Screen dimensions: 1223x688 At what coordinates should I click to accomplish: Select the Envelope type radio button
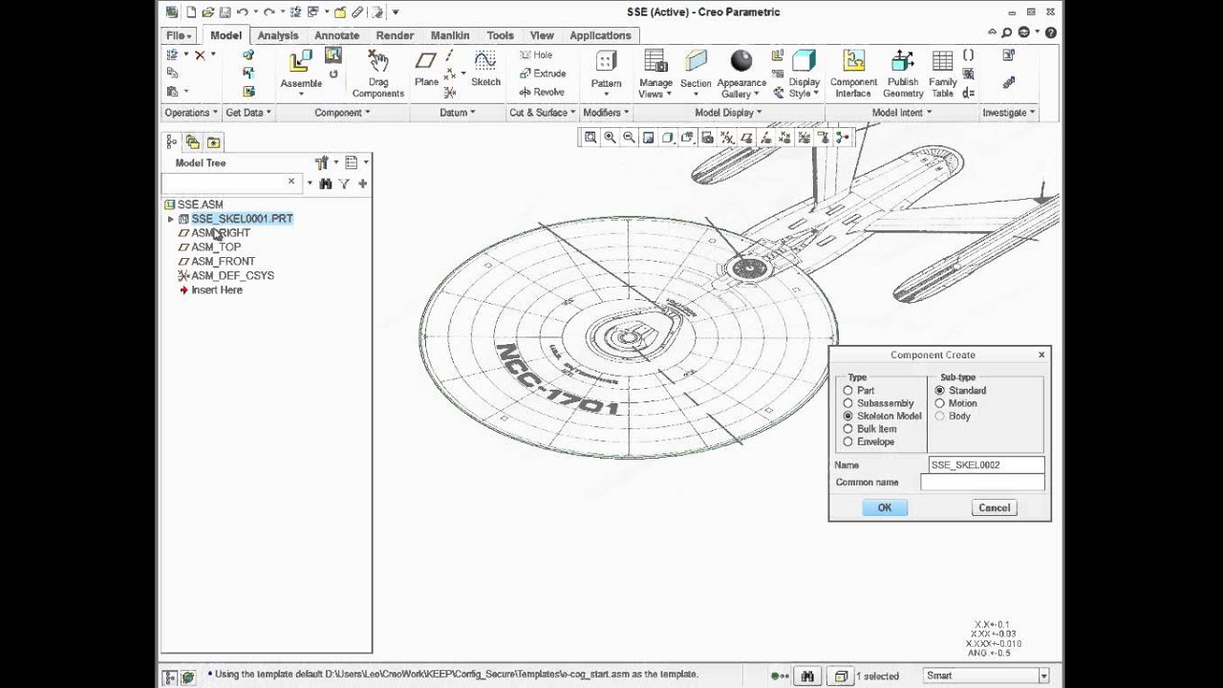(x=848, y=442)
